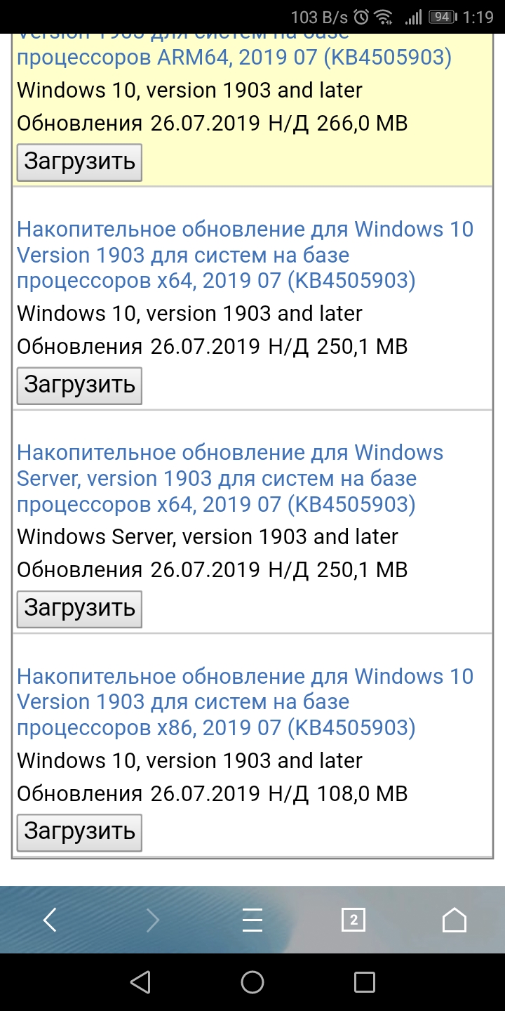Tap the battery indicator in status bar
This screenshot has height=1011, width=505.
pos(442,17)
